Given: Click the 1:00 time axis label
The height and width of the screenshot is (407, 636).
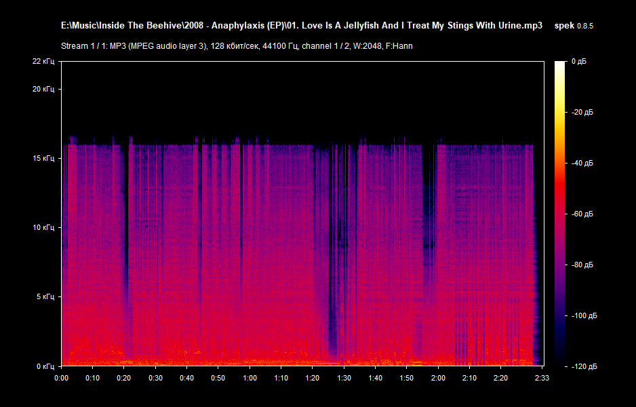Looking at the screenshot, I should [x=250, y=378].
